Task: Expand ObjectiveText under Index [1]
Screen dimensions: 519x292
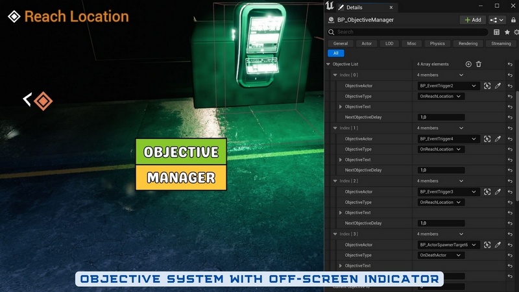Action: (x=341, y=160)
